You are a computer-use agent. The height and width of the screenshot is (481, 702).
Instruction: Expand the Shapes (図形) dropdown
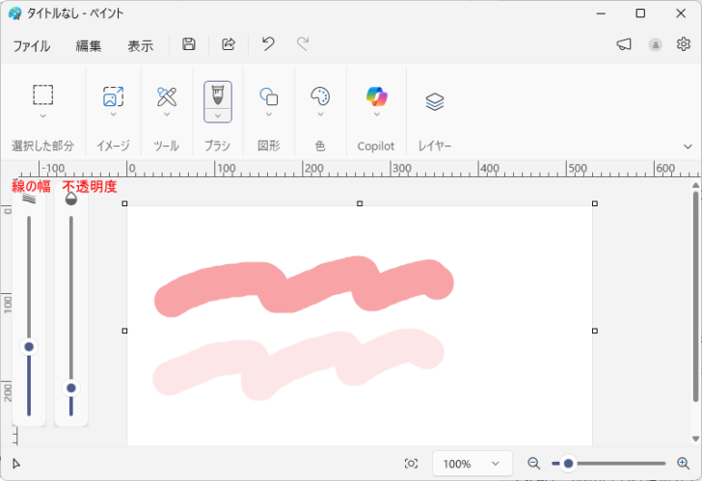(x=269, y=115)
